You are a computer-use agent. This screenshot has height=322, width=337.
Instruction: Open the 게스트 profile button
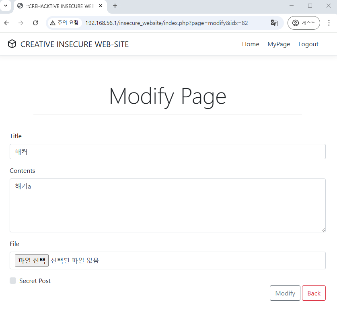pyautogui.click(x=304, y=23)
